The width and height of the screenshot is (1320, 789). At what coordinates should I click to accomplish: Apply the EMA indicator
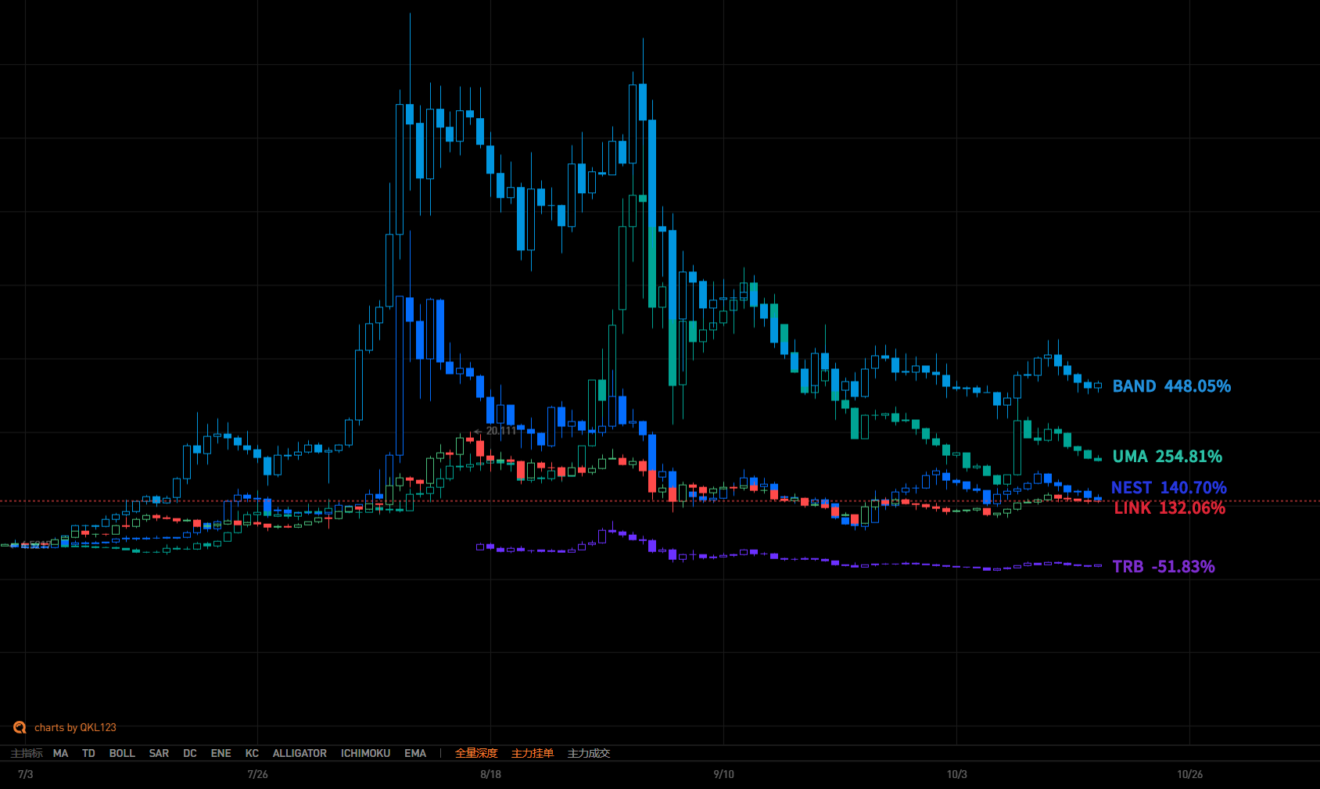point(415,753)
